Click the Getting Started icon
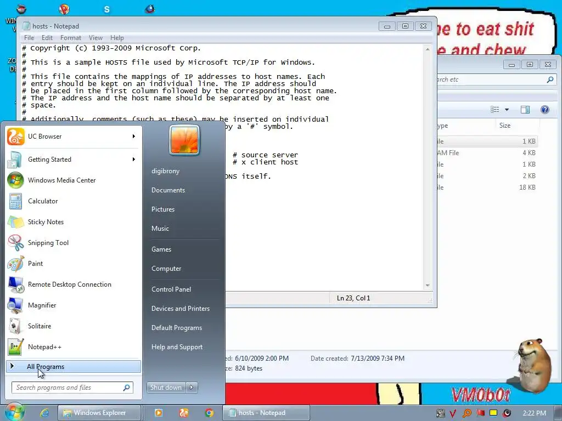562x421 pixels. pyautogui.click(x=15, y=160)
